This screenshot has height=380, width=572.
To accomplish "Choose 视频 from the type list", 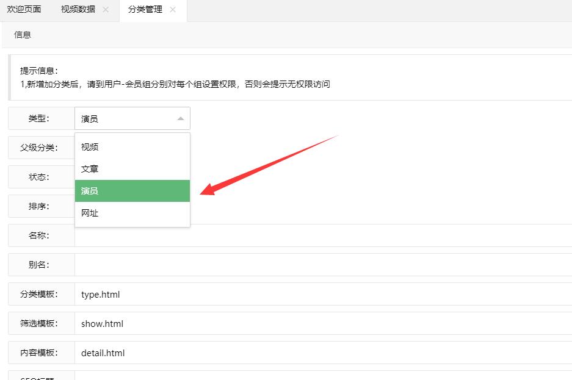I will (x=132, y=147).
